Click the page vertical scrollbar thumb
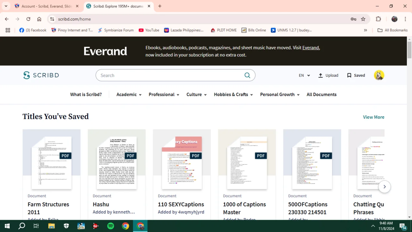412x232 pixels. tap(409, 50)
